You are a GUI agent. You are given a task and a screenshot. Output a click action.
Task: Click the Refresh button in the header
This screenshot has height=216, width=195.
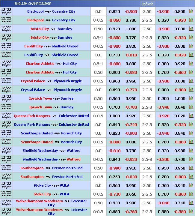point(147,4)
